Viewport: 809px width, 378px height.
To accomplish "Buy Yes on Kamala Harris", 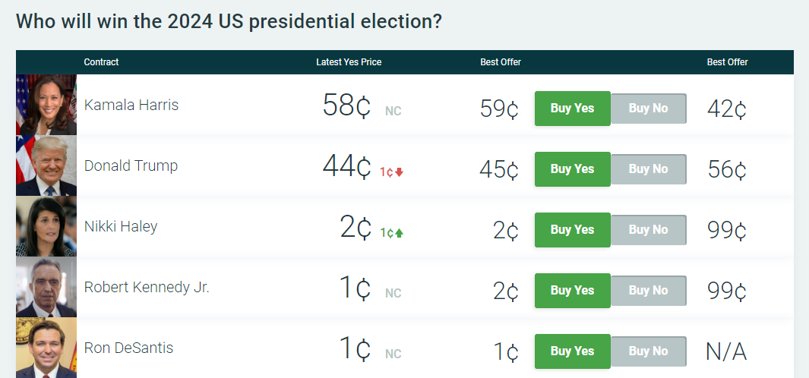I will (x=572, y=109).
